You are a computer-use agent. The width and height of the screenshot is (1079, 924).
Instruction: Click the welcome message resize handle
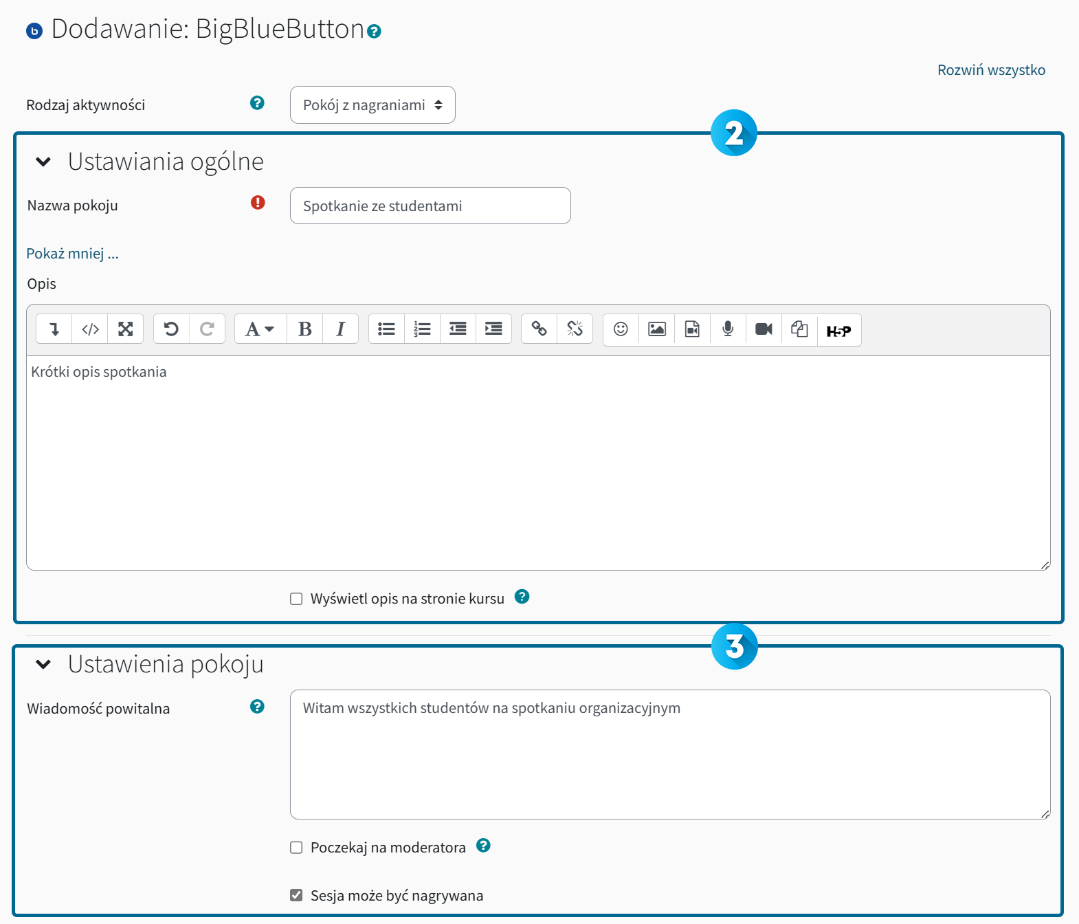click(1045, 814)
